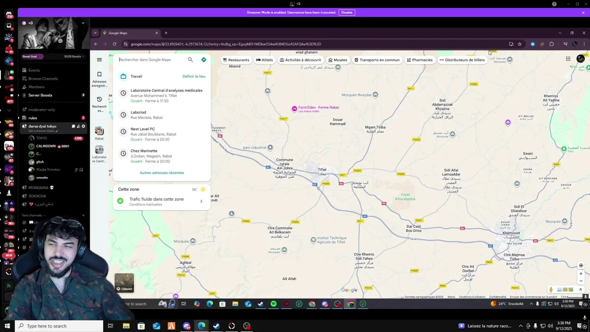Disable Streamer Mode in the banner
Screen dimensions: 590x332
point(347,12)
